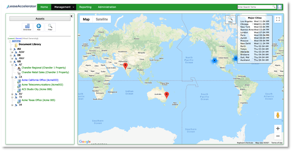292x151 pixels.
Task: Click the Management menu label
Action: [62, 7]
